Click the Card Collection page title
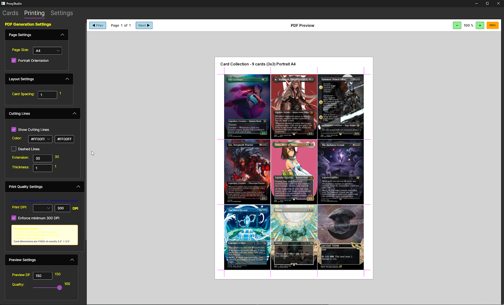The height and width of the screenshot is (305, 504). [258, 64]
